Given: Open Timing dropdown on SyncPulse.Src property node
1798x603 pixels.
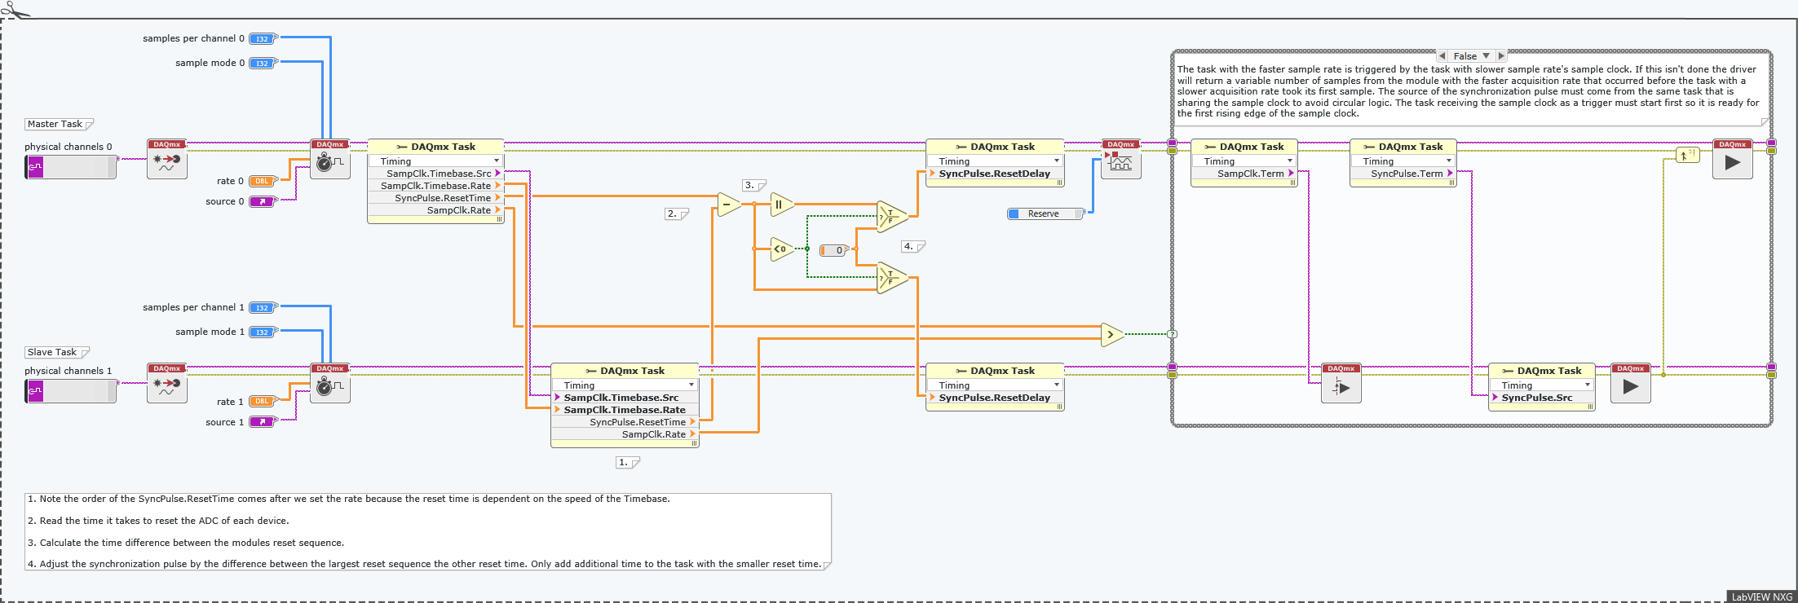Looking at the screenshot, I should [1587, 385].
